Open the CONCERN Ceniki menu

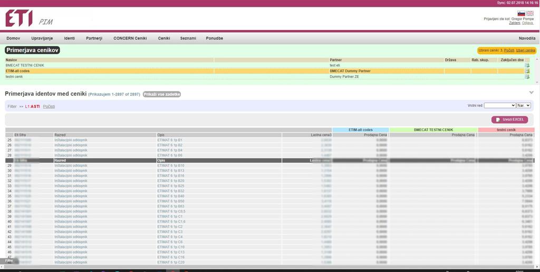(x=130, y=38)
